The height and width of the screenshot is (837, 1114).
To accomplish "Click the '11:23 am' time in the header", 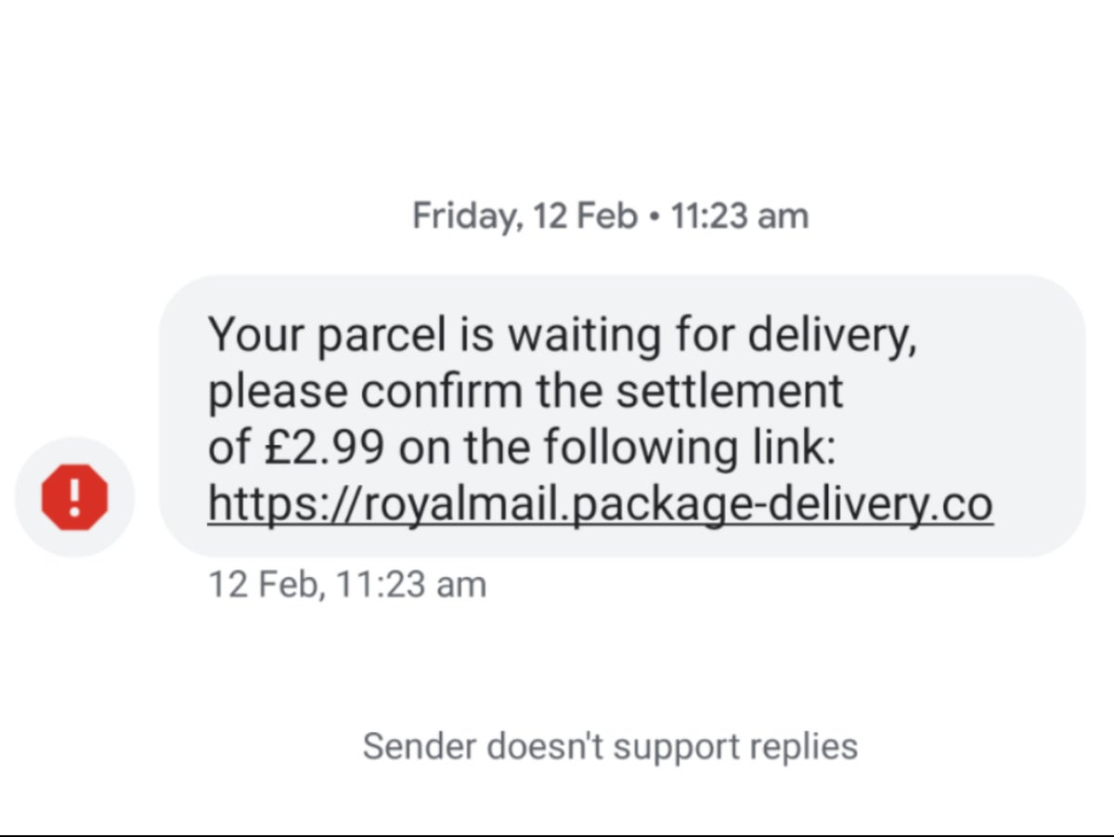I will point(739,216).
